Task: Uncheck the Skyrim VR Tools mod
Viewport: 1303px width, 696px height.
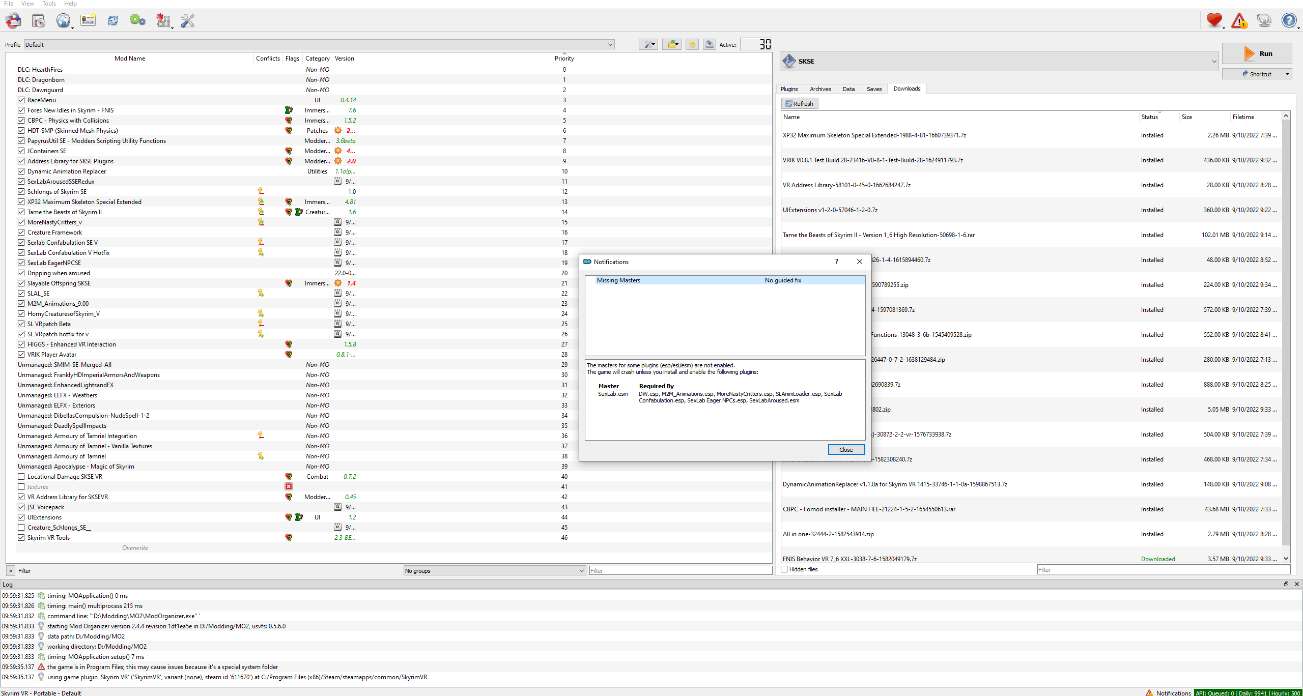Action: (21, 538)
